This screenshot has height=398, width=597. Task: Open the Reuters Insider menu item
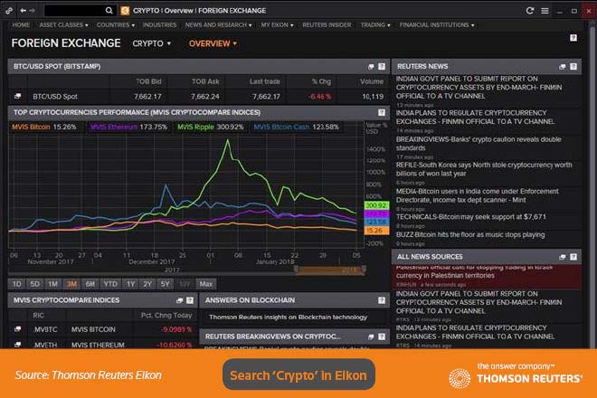point(327,24)
